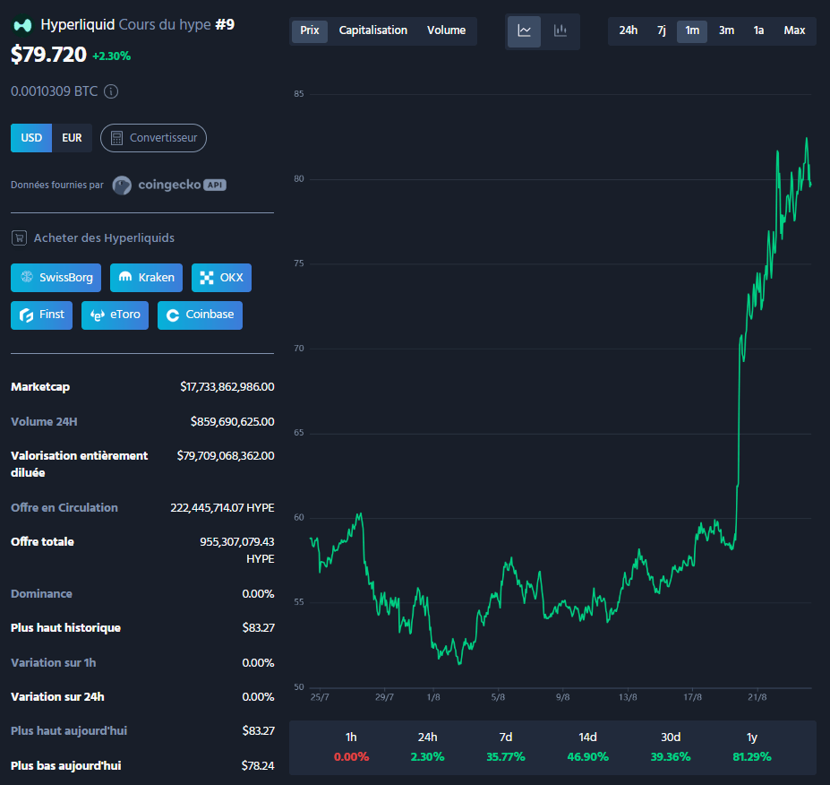830x785 pixels.
Task: Click the 30d performance 39.36%
Action: tap(671, 757)
